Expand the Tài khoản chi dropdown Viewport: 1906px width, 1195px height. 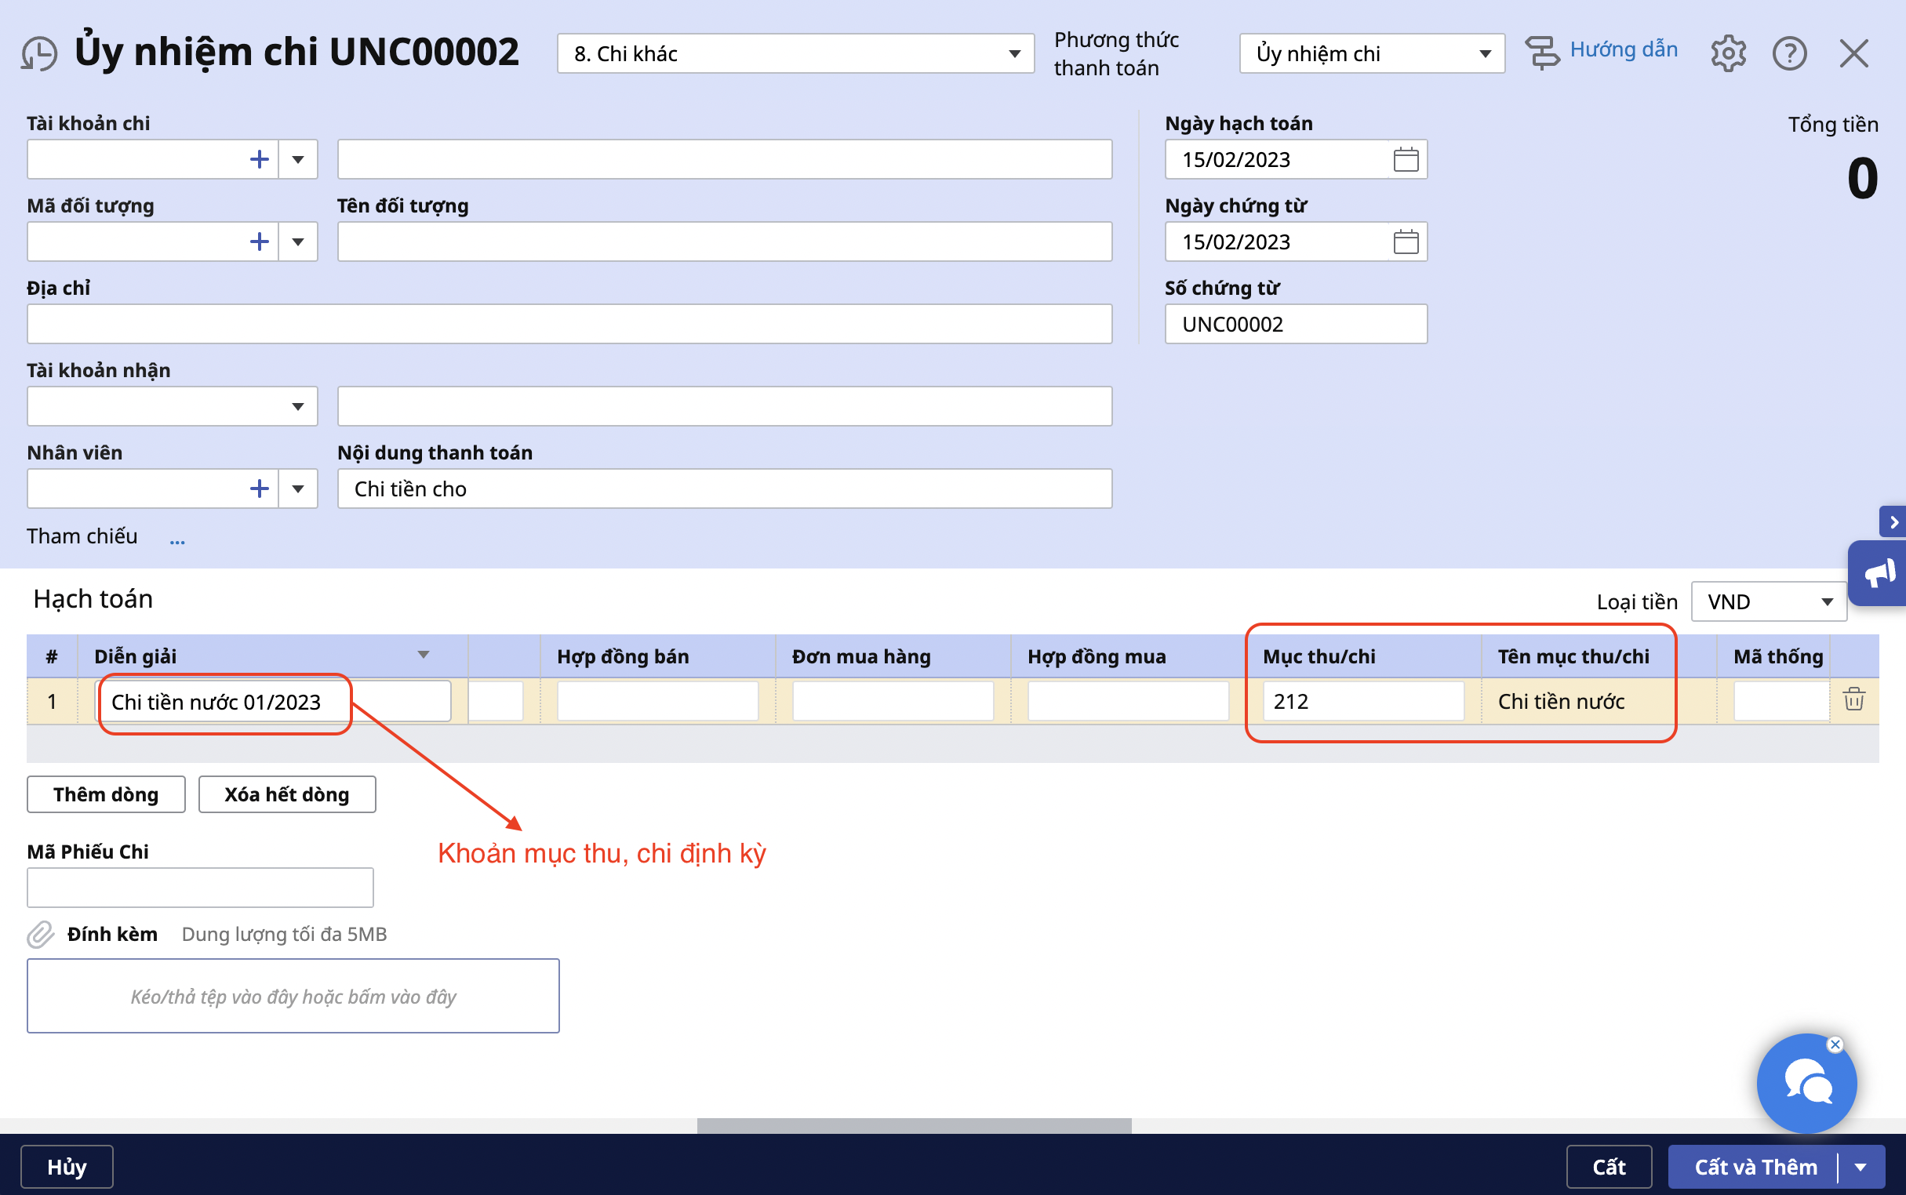(298, 160)
